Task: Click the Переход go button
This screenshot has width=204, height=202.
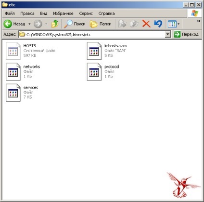Action: point(186,34)
